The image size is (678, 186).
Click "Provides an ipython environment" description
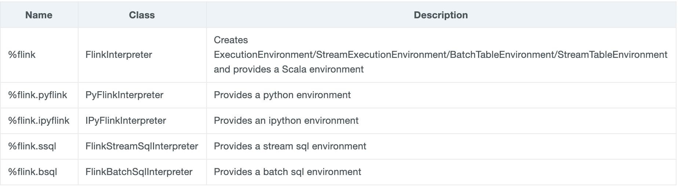pyautogui.click(x=286, y=121)
